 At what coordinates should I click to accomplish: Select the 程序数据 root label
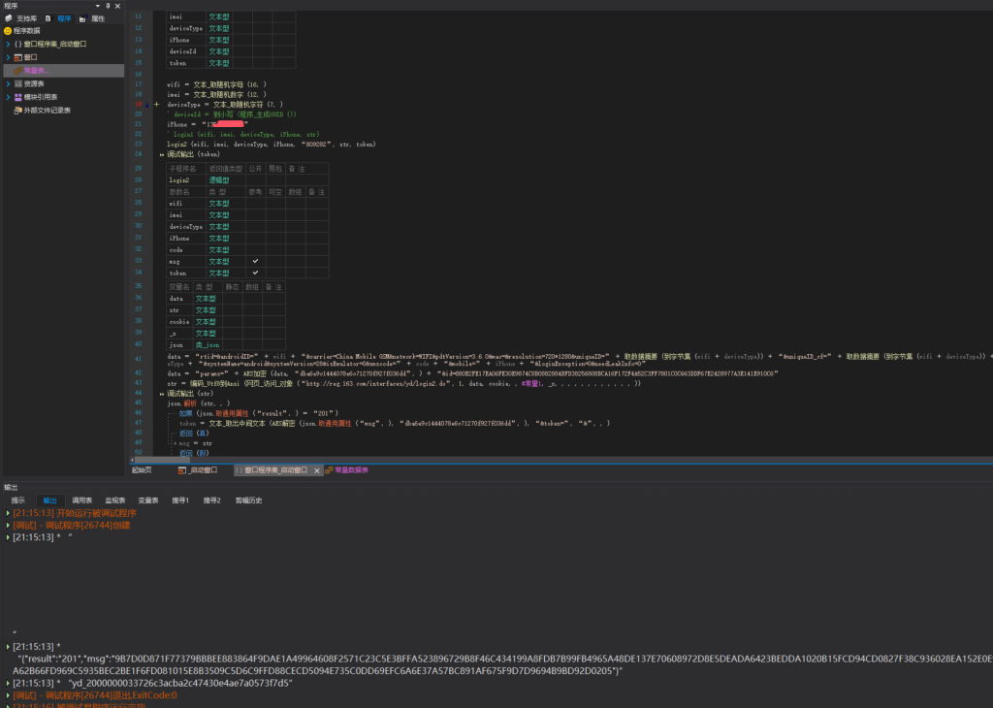point(27,31)
